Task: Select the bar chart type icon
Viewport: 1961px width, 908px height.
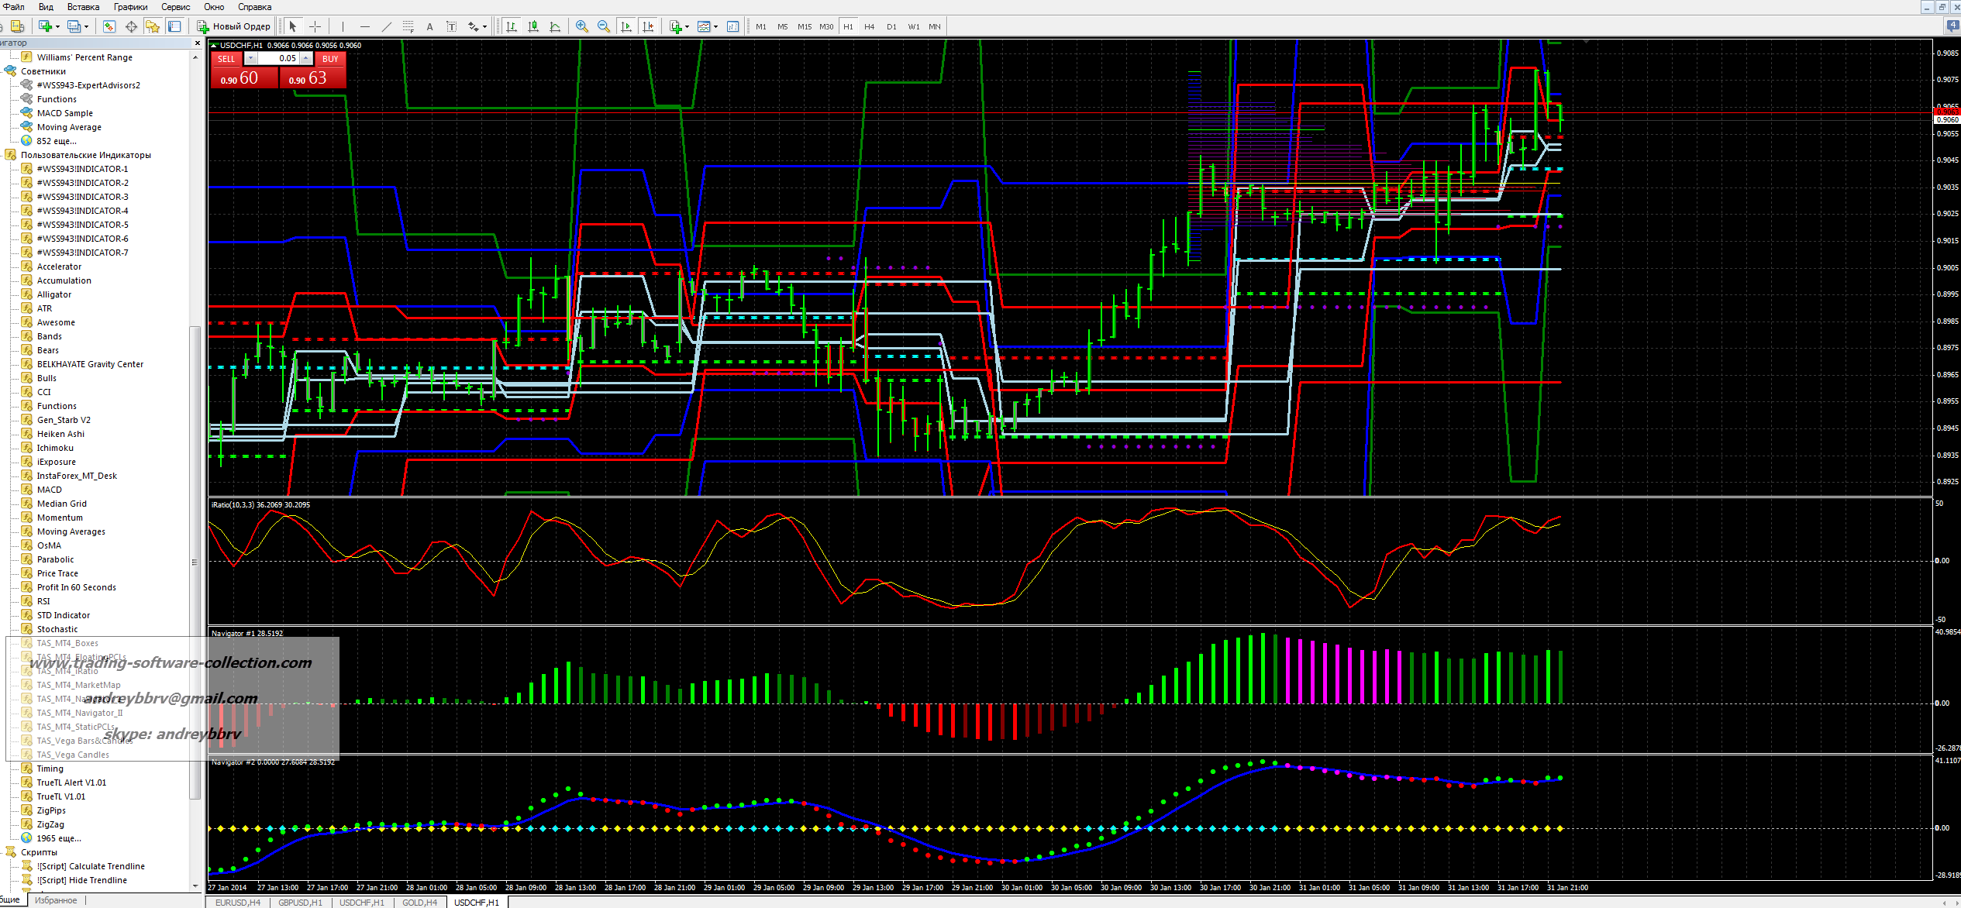Action: pos(512,26)
